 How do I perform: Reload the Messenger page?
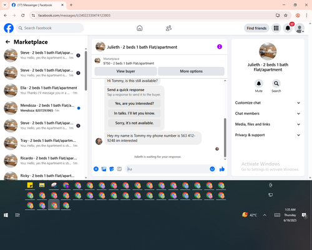[x=23, y=16]
